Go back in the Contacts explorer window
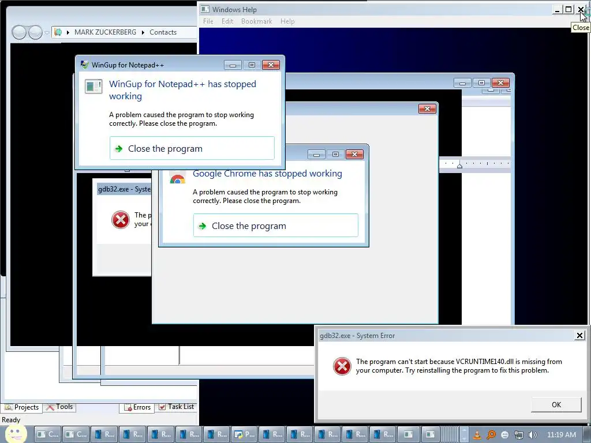 click(x=19, y=32)
